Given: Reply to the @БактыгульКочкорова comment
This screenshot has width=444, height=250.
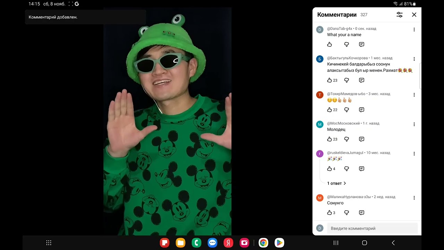Looking at the screenshot, I should 361,80.
